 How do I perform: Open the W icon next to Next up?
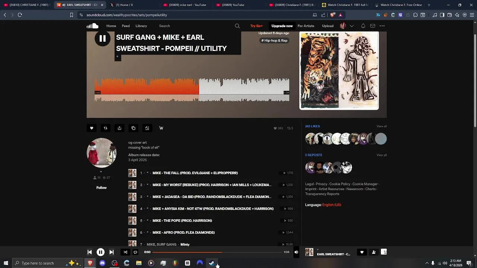coord(161,128)
